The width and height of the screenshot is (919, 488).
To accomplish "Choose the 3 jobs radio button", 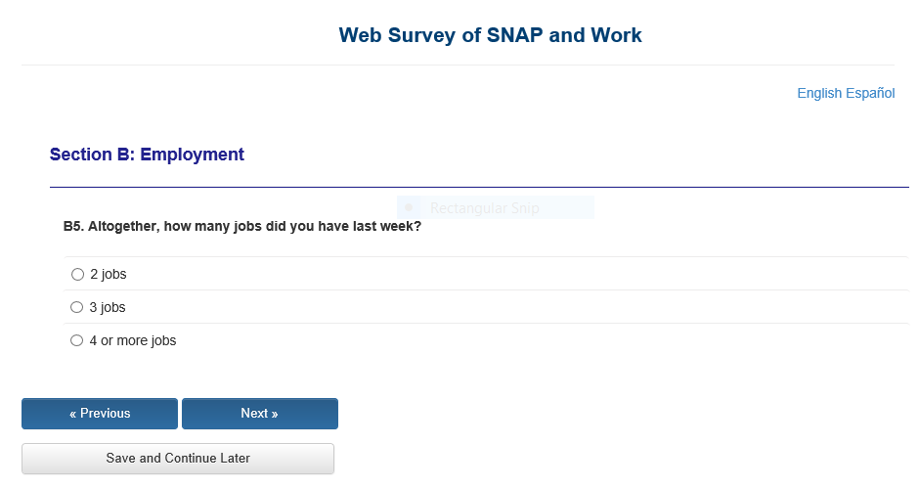I will pos(77,308).
